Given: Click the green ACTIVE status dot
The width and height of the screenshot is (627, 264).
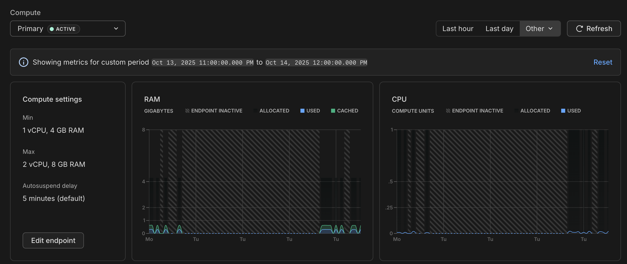Looking at the screenshot, I should tap(52, 29).
